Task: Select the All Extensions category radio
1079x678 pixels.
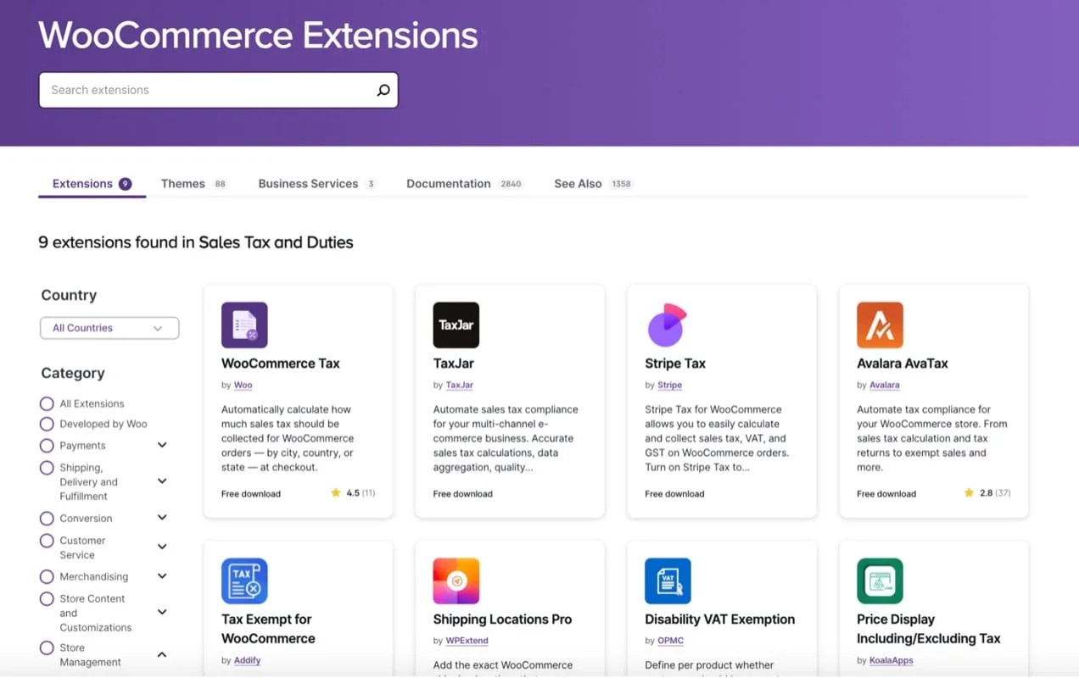Action: click(47, 403)
